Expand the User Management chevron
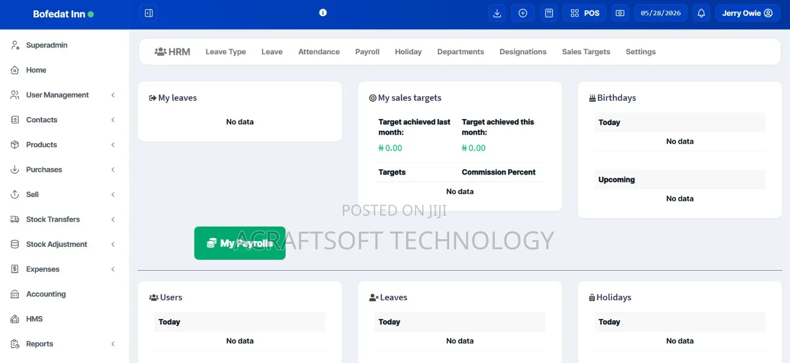The height and width of the screenshot is (363, 790). coord(113,95)
